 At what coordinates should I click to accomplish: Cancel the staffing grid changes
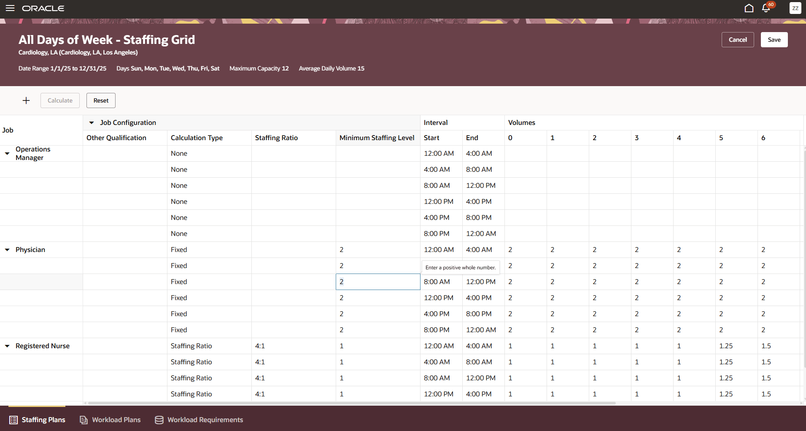(x=737, y=39)
